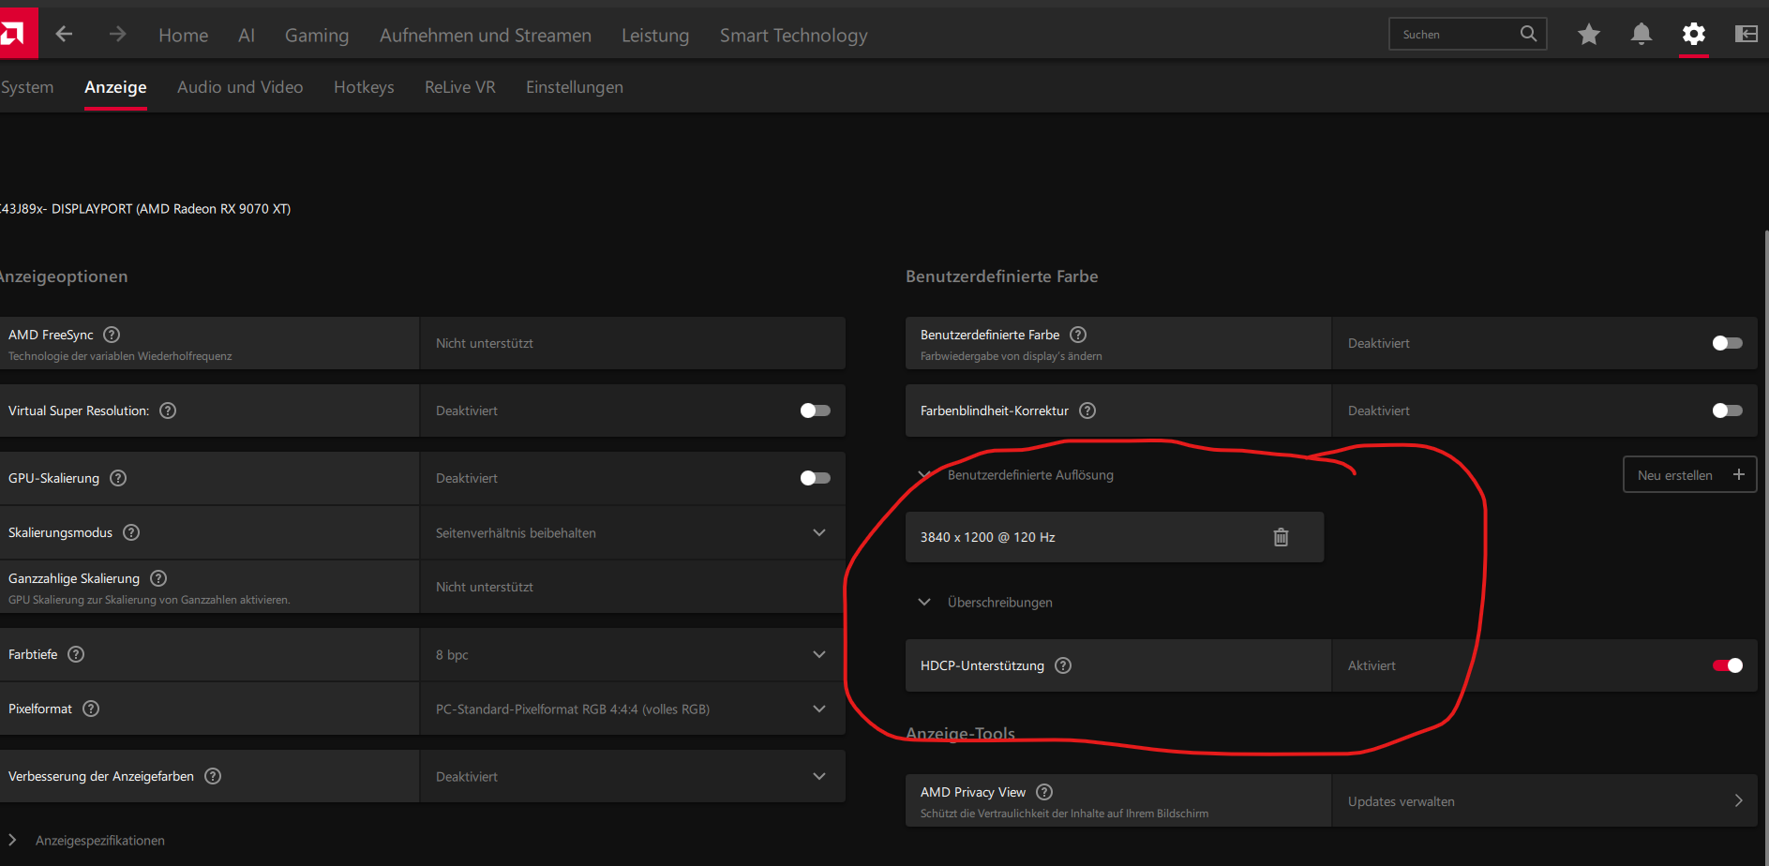Viewport: 1769px width, 866px height.
Task: Show help for AMD FreeSync
Action: 112,335
